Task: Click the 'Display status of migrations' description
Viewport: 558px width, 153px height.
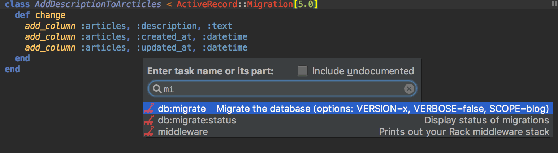Action: (x=486, y=120)
